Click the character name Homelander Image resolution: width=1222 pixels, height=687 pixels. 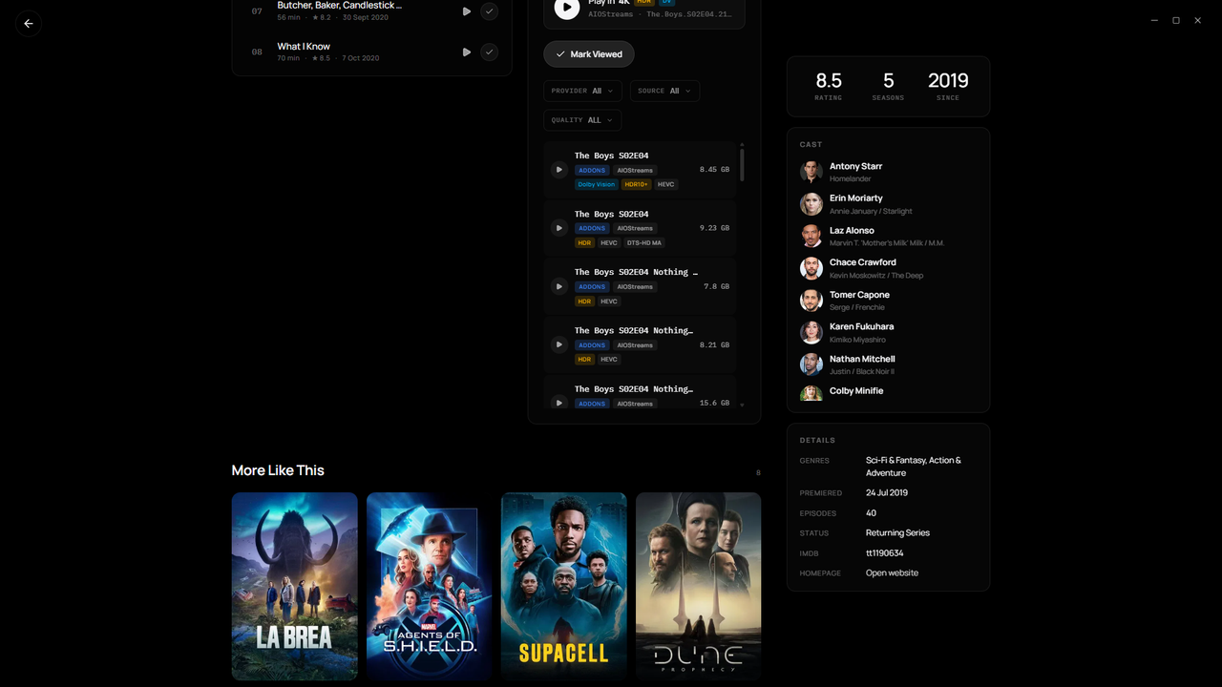coord(850,179)
